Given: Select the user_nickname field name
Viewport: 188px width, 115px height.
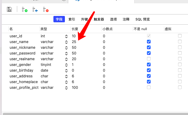Looking at the screenshot, I should [22, 48].
